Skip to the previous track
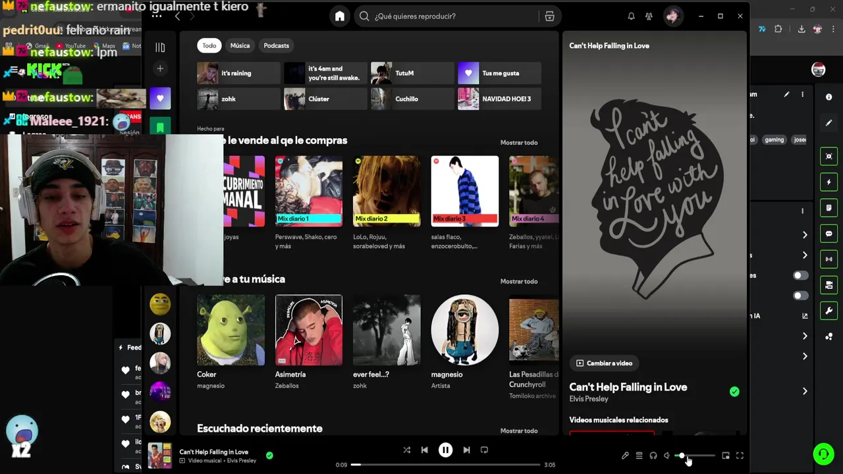 pyautogui.click(x=424, y=450)
